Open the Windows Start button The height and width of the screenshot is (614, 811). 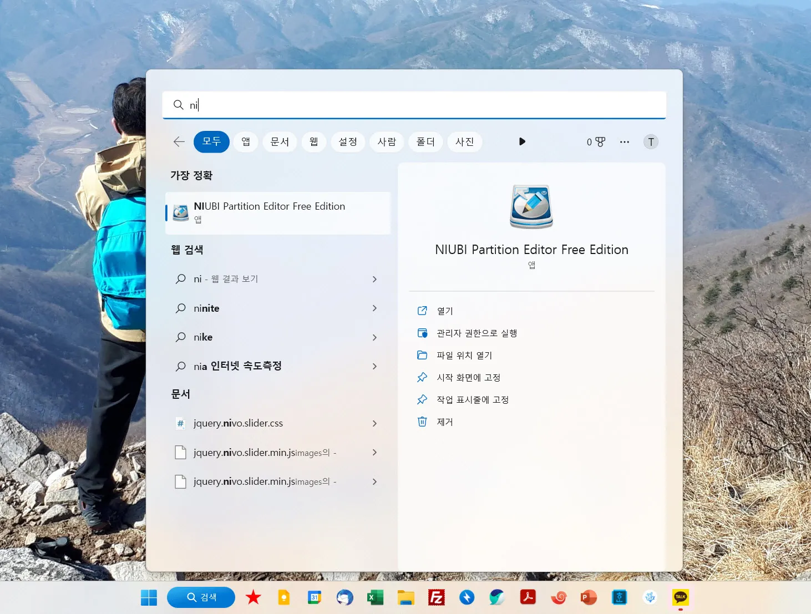click(149, 597)
